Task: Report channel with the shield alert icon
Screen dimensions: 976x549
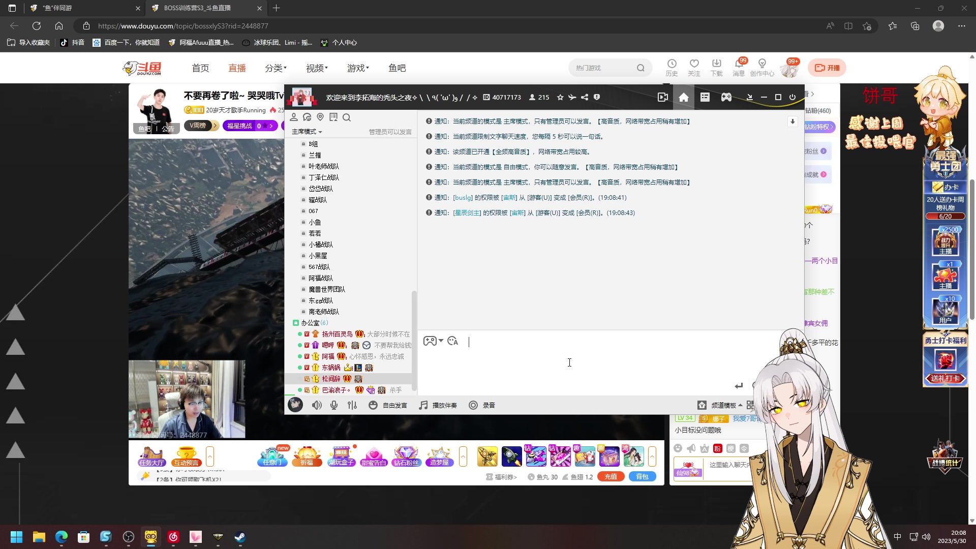Action: tap(597, 97)
